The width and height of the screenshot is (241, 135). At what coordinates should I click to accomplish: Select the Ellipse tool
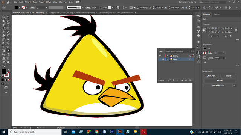[x=8, y=28]
